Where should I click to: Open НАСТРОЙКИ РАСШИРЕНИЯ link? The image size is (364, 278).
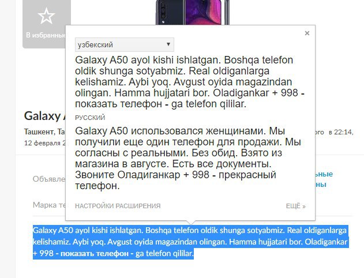point(118,206)
